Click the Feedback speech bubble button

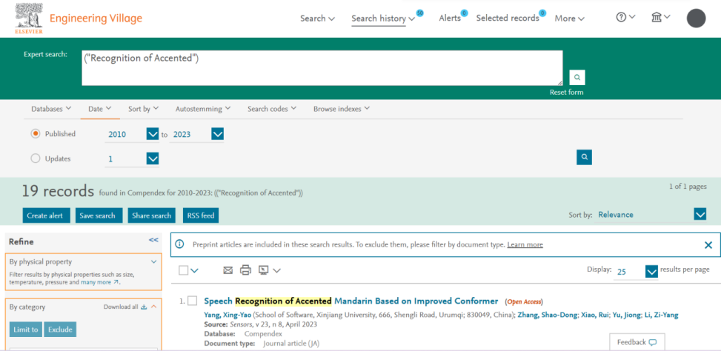[x=637, y=342]
